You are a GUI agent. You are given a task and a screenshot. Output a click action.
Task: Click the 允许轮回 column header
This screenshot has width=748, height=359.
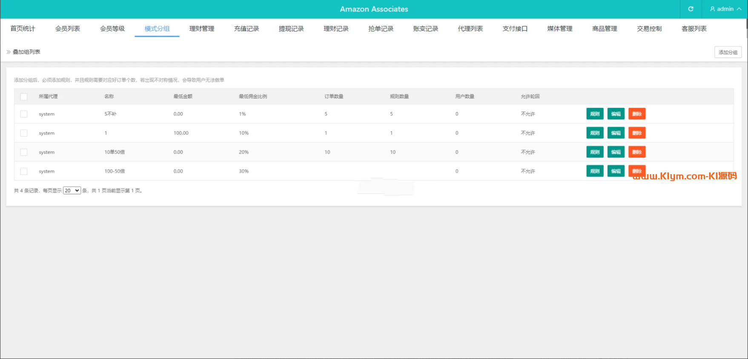530,96
